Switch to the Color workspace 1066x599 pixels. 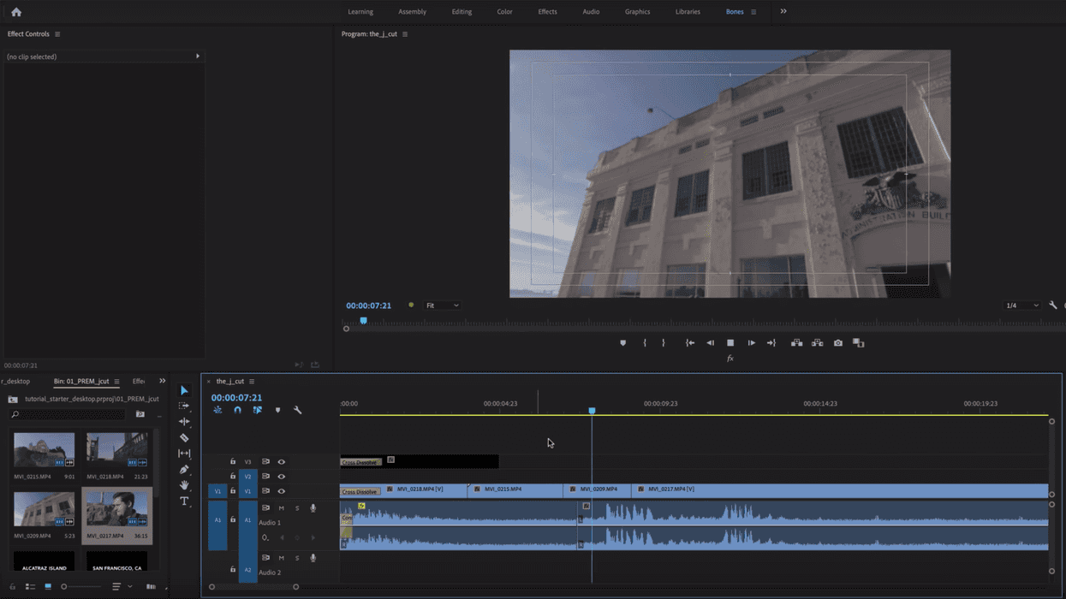504,12
